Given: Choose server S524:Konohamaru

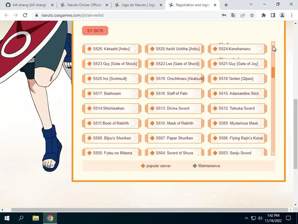Looking at the screenshot, I should 237,49.
